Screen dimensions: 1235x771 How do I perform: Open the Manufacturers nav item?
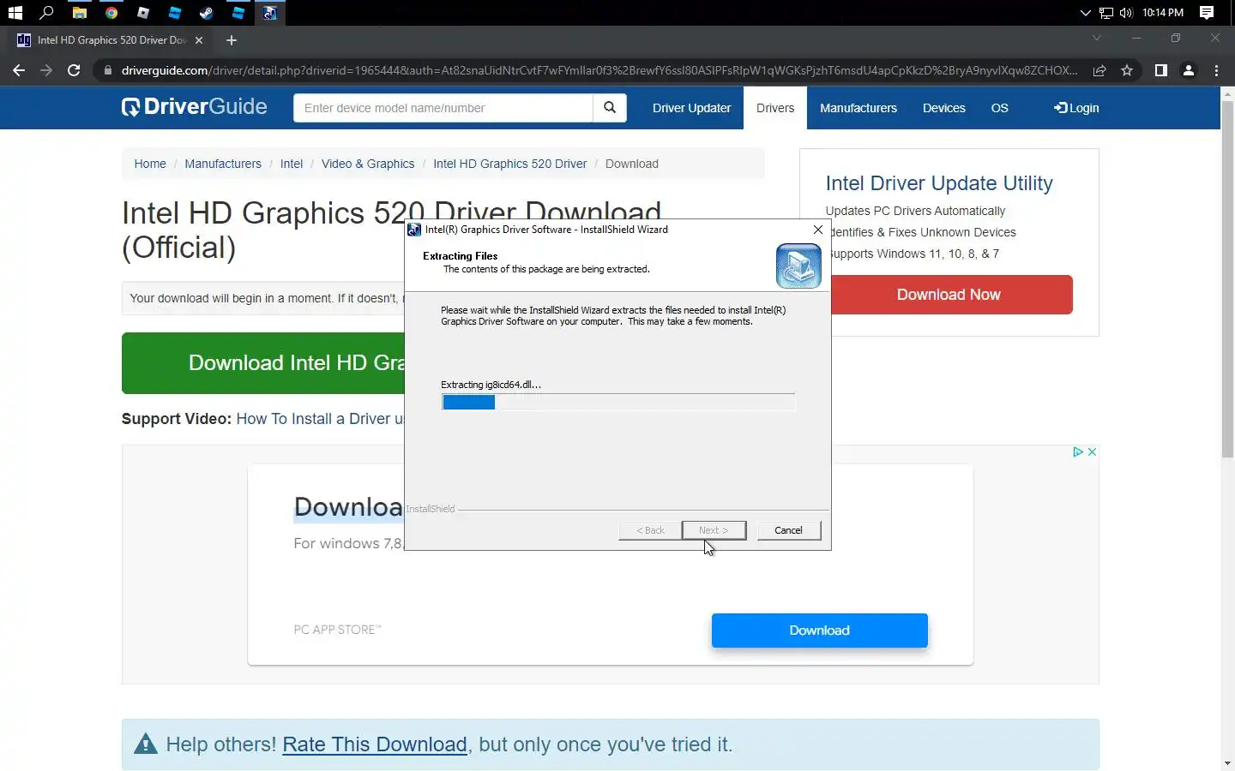pos(858,108)
